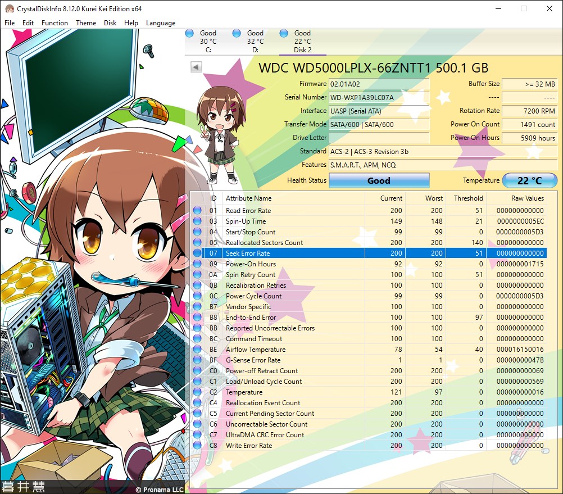Click the C: drive status orb icon

click(x=189, y=33)
